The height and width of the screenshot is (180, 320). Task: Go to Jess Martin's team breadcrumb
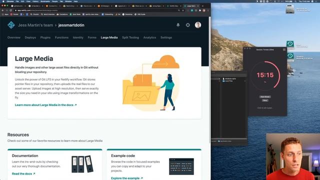coord(35,25)
